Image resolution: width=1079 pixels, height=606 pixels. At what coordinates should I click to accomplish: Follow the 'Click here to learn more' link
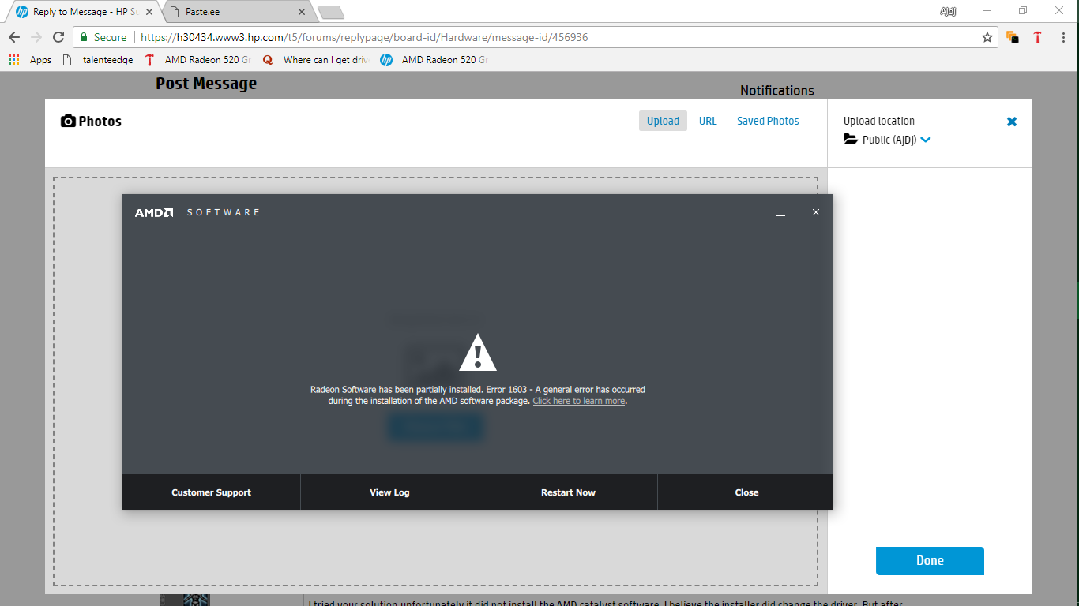[x=579, y=401]
